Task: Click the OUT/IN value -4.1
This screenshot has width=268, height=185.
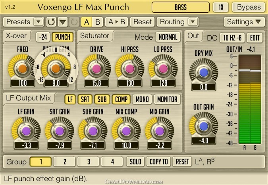Action: (251, 50)
